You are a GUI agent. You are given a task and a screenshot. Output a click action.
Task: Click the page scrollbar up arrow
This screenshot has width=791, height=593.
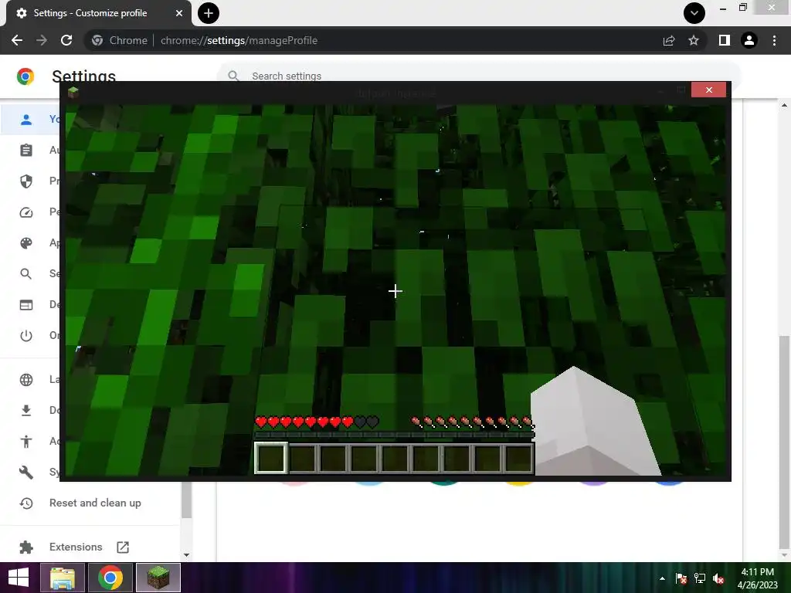coord(784,105)
